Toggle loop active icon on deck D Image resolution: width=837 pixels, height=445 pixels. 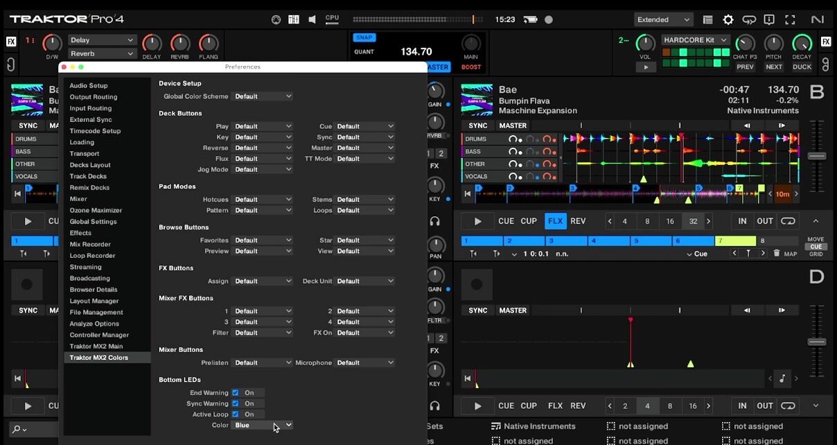[x=788, y=405]
